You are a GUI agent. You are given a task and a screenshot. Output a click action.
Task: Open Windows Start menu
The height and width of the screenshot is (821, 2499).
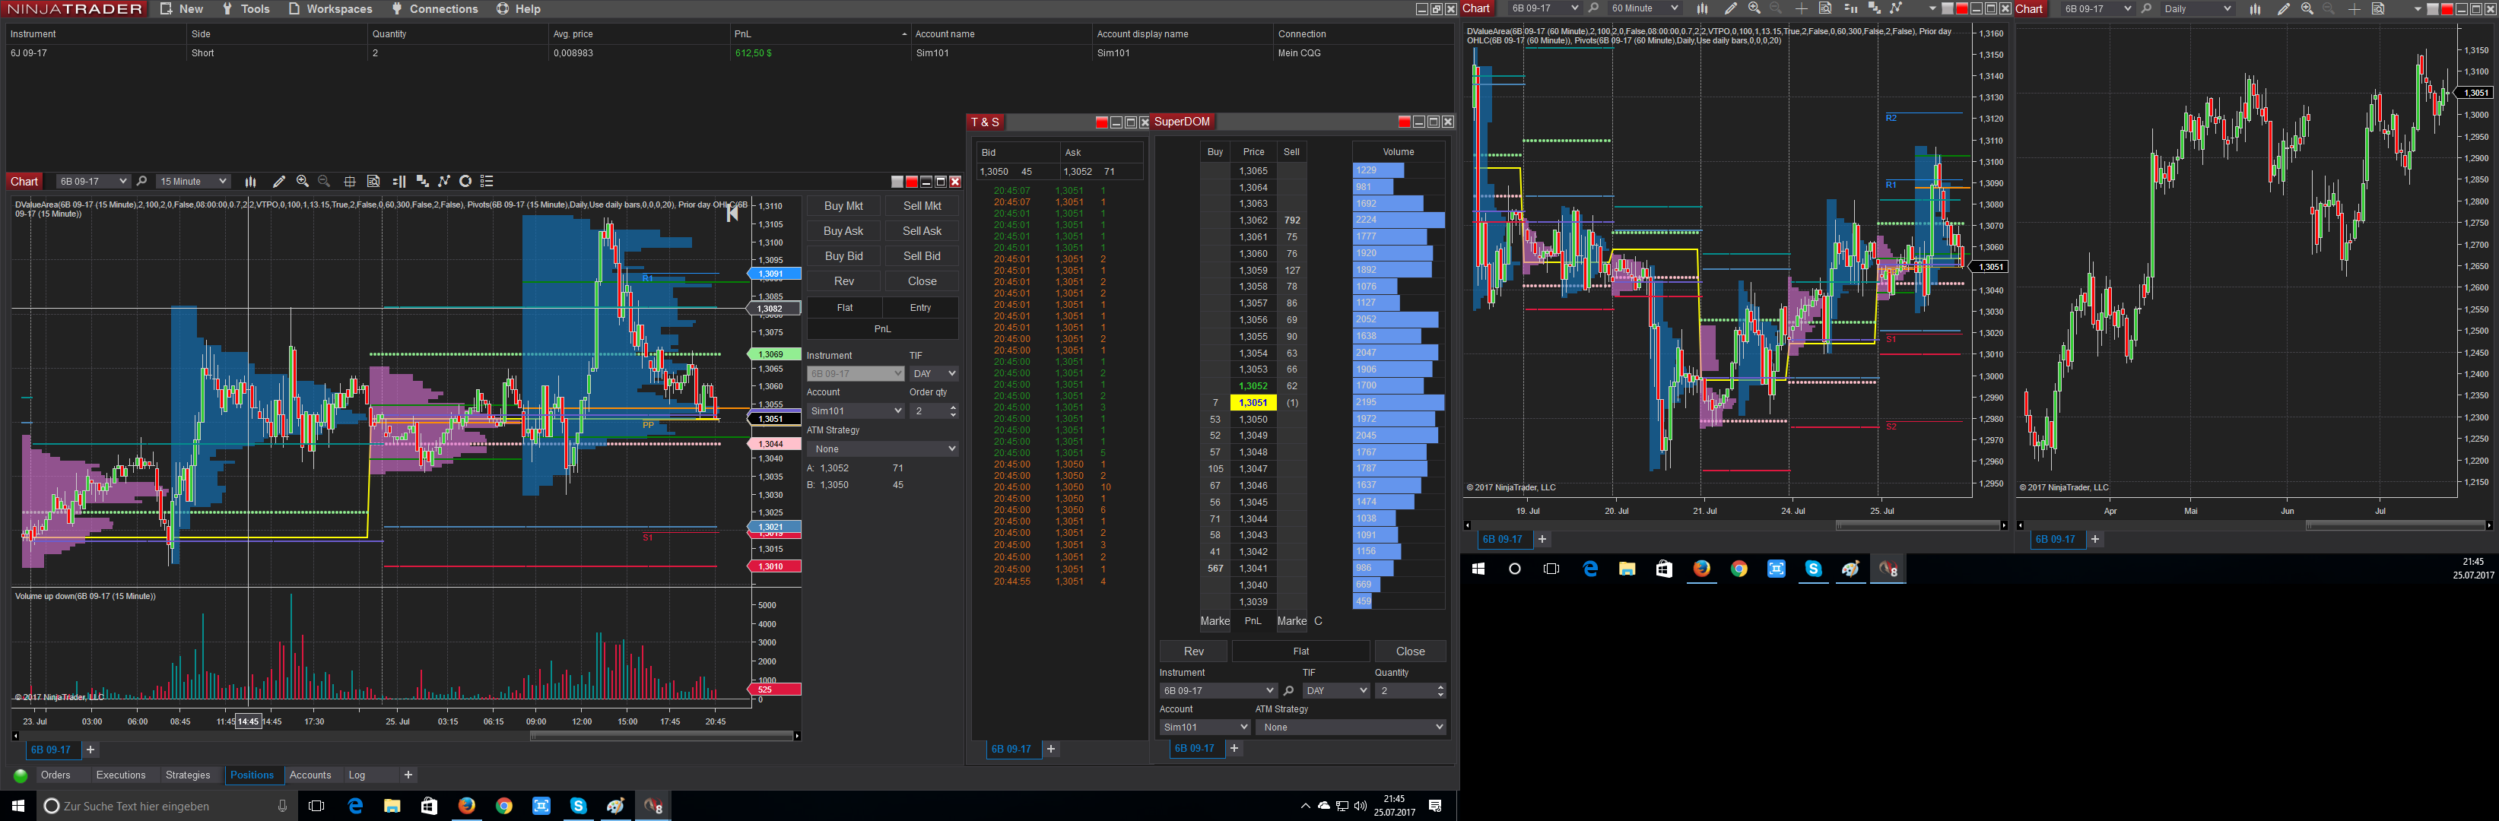[17, 806]
